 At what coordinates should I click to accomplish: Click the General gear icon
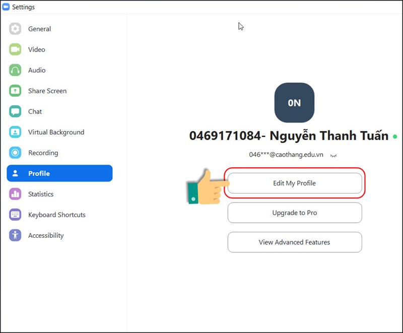coord(15,29)
